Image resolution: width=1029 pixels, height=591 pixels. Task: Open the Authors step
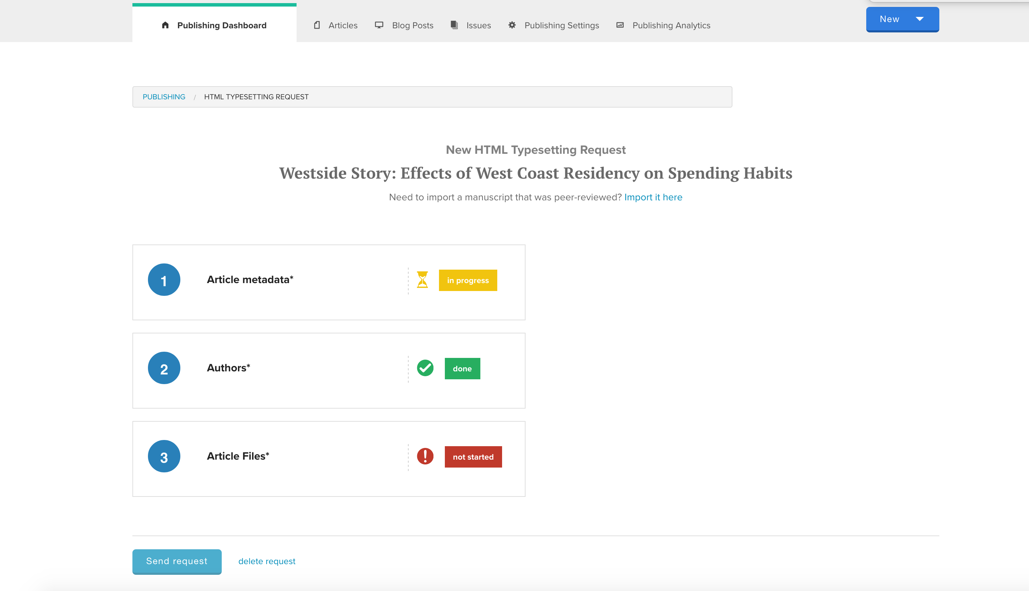point(329,371)
